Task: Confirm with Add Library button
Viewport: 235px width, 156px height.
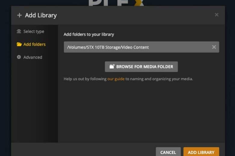Action: point(201,152)
